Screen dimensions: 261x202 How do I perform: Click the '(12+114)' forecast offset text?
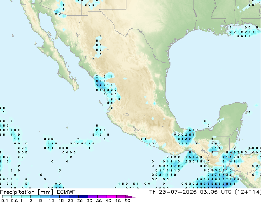pos(248,192)
